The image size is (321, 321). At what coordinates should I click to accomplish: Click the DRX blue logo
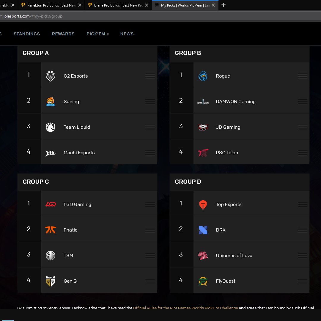coord(203,230)
